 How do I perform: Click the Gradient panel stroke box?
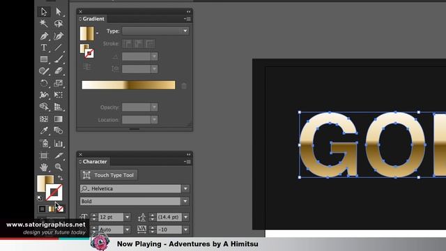89,53
